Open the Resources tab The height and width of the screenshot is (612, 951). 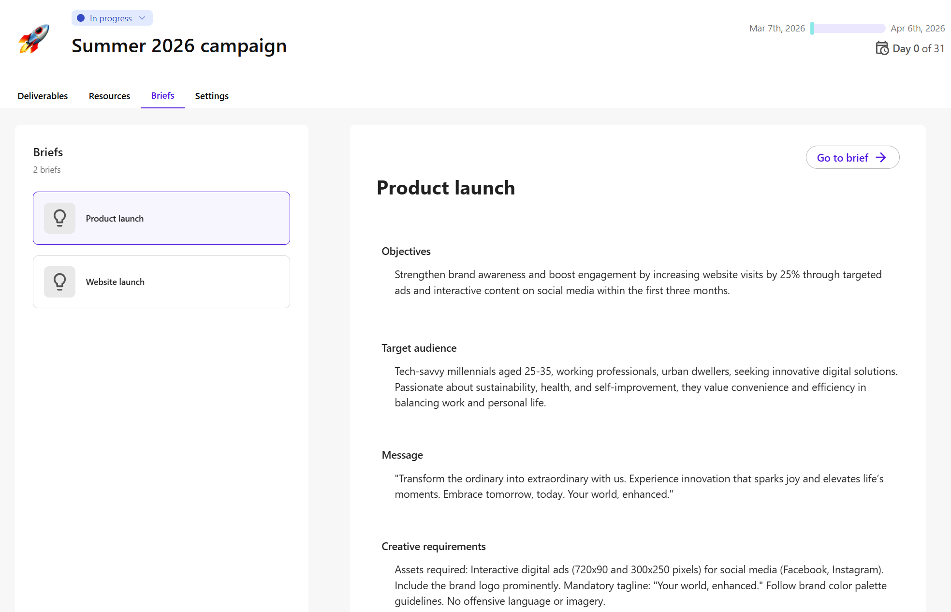pyautogui.click(x=109, y=96)
